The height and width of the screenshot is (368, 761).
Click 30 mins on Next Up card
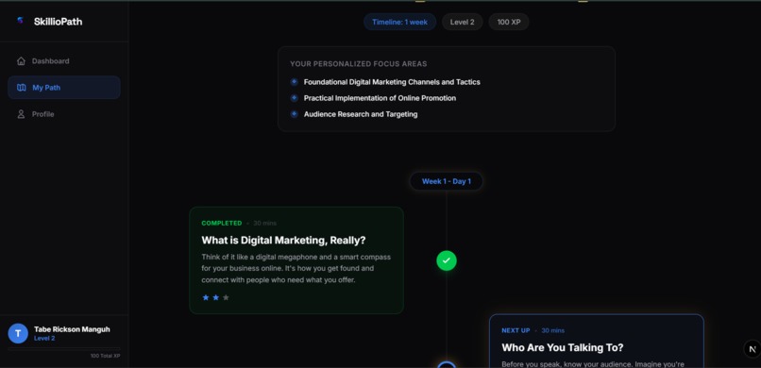[552, 330]
